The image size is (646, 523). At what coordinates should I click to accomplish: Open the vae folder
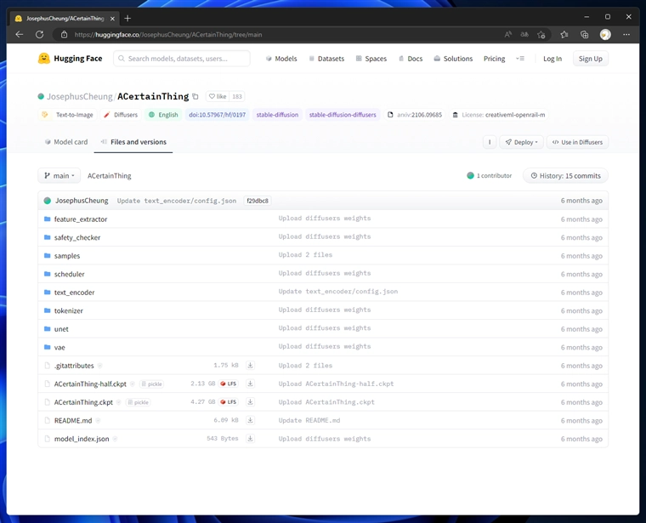59,348
